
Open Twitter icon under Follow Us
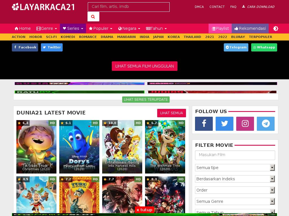224,124
